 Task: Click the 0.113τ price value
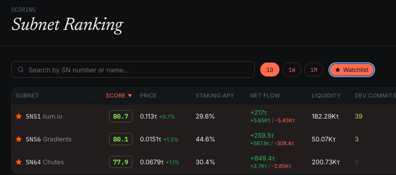[149, 116]
